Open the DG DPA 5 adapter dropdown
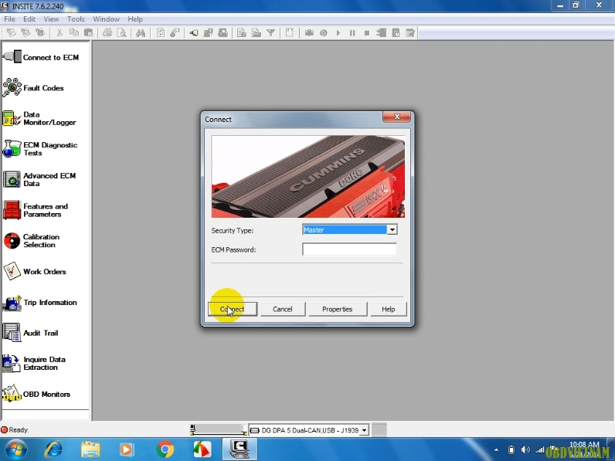 click(x=364, y=430)
